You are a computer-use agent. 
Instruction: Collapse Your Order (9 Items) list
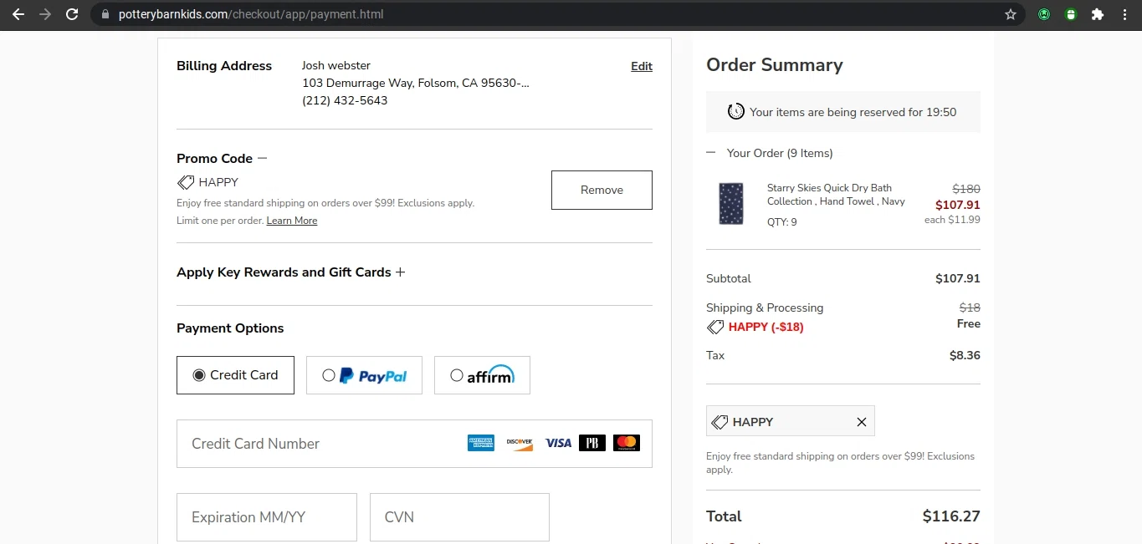[711, 153]
